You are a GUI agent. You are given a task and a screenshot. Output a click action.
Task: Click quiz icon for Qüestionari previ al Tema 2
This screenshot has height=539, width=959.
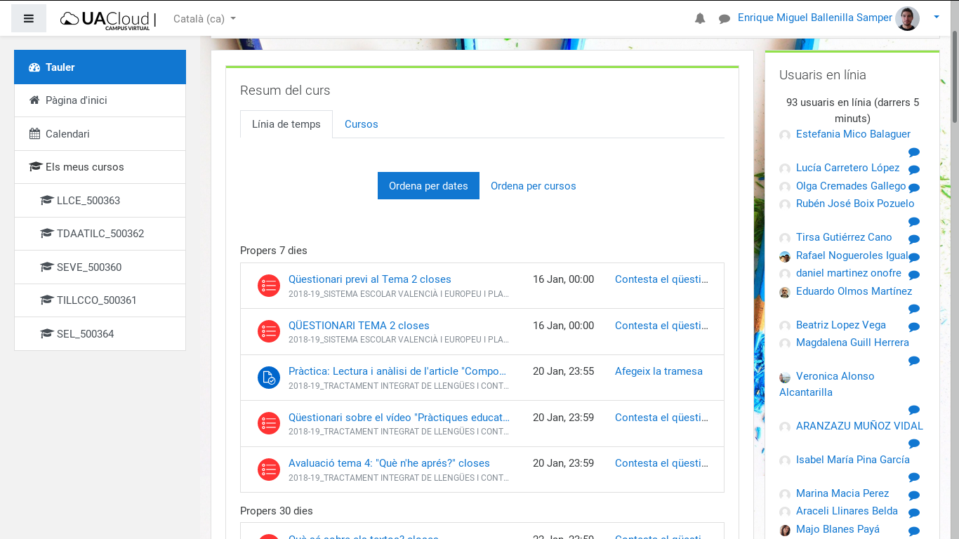[269, 286]
